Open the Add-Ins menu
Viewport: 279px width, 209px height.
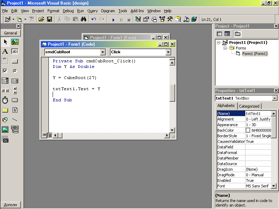[137, 11]
